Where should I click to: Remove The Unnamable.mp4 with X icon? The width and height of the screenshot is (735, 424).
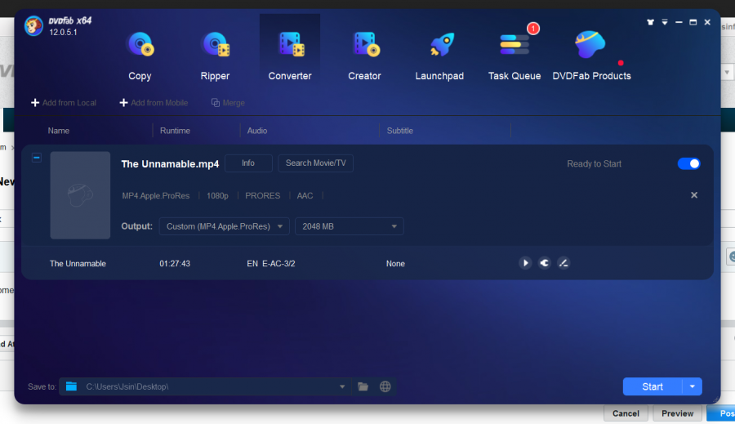(x=694, y=195)
